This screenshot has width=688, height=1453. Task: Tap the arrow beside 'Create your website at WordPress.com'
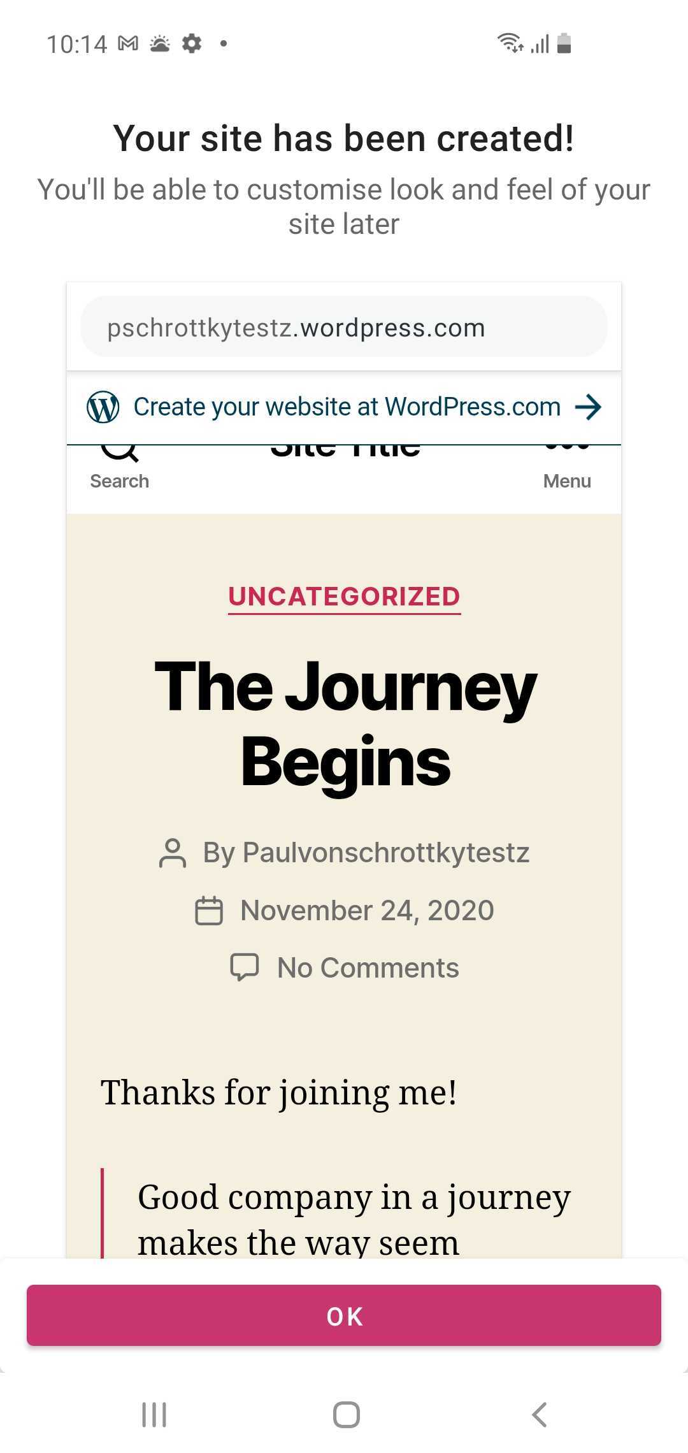(589, 407)
